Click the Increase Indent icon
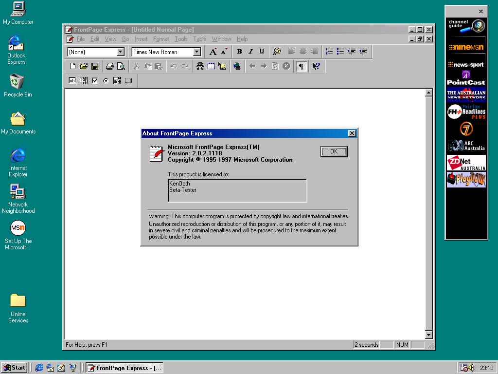The height and width of the screenshot is (374, 498). pos(363,52)
